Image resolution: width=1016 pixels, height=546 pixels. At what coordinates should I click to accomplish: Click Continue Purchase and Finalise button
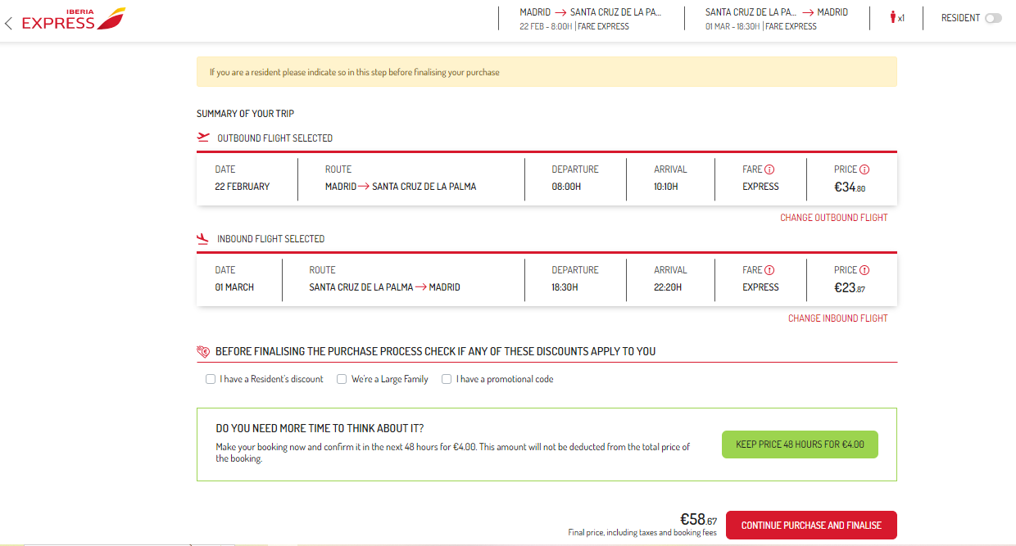pos(811,526)
